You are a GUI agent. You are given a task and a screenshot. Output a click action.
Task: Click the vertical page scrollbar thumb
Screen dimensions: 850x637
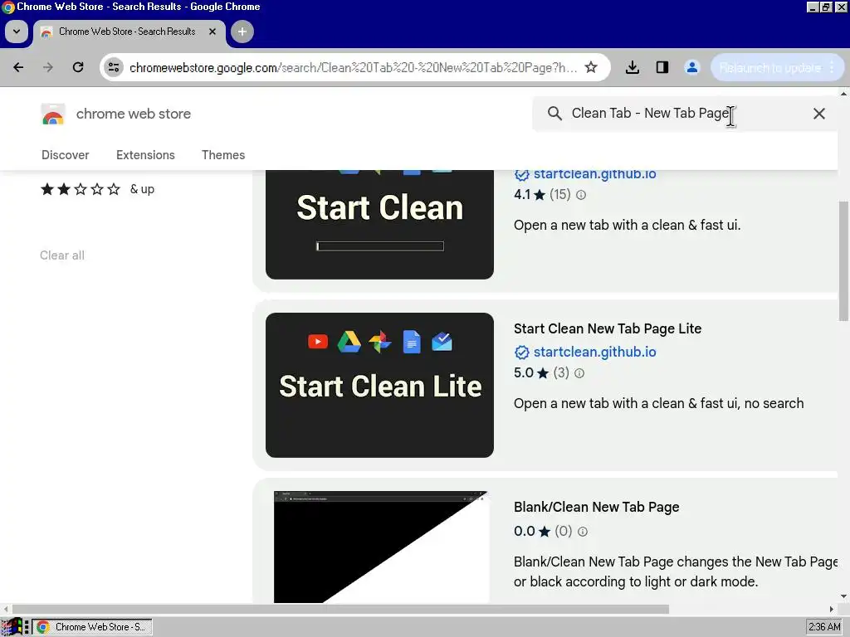(843, 260)
